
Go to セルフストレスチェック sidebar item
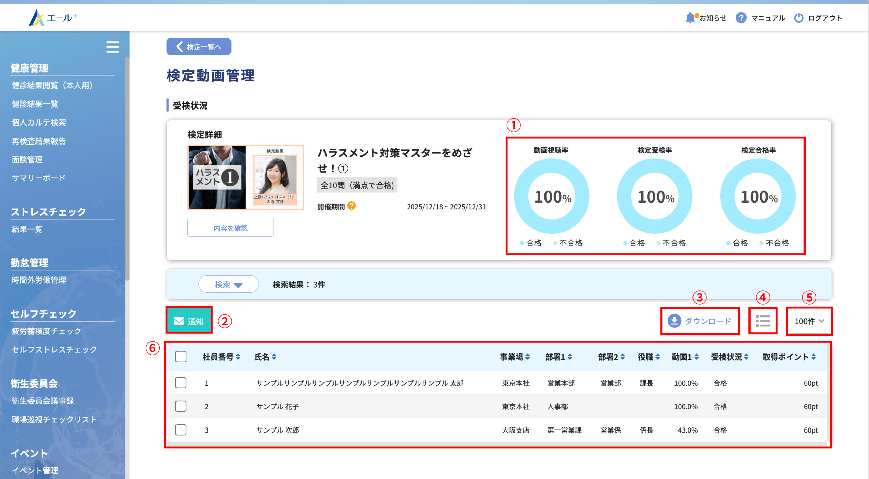[54, 349]
